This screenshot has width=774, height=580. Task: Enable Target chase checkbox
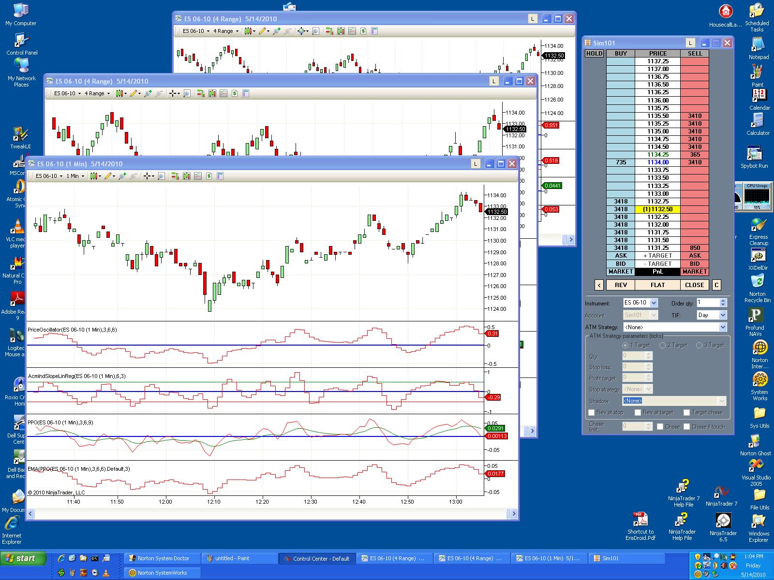pyautogui.click(x=686, y=413)
